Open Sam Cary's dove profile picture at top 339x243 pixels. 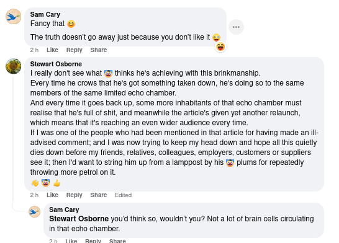14,17
